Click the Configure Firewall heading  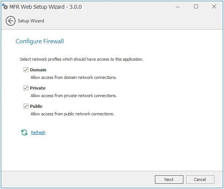(x=40, y=41)
